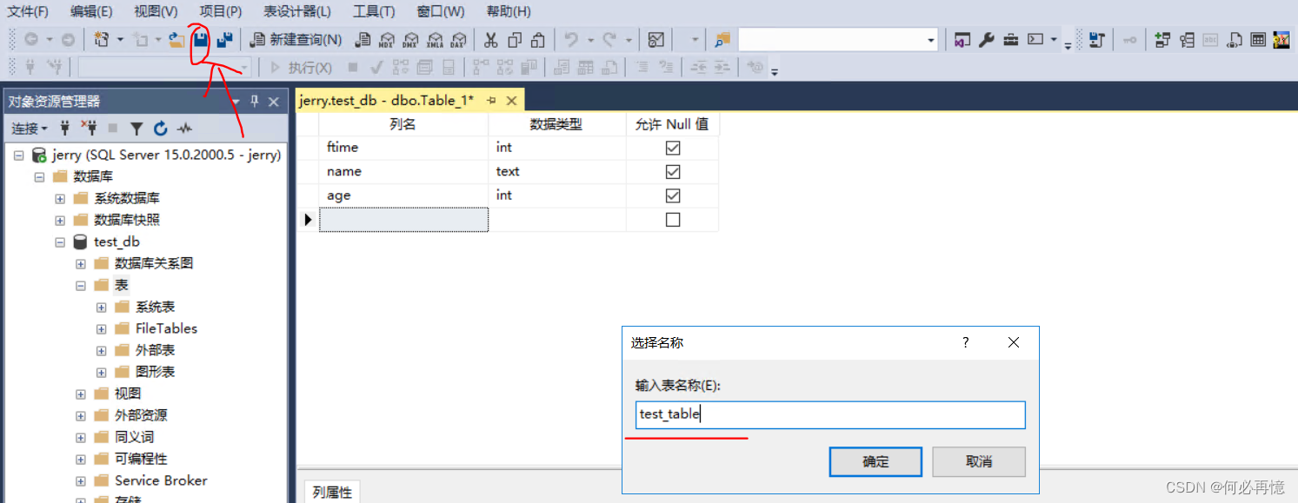The image size is (1298, 503).
Task: Click the Connect plug icon in Object Explorer
Action: (x=64, y=129)
